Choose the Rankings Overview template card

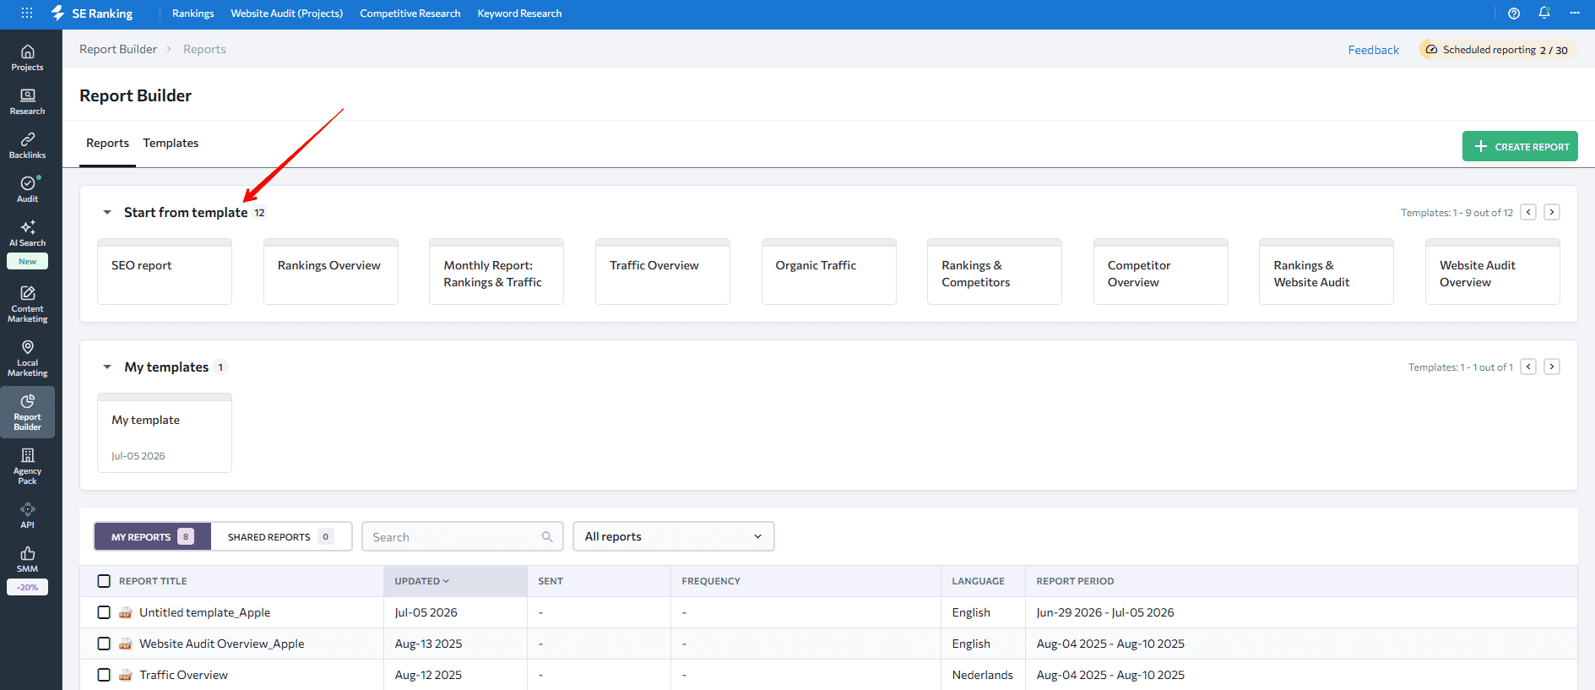[x=331, y=271]
